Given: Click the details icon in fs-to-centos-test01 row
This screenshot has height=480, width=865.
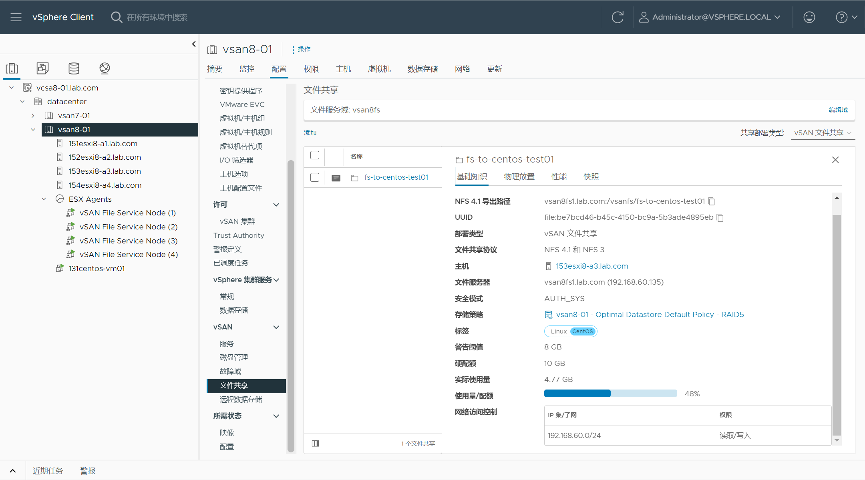Looking at the screenshot, I should (x=336, y=178).
